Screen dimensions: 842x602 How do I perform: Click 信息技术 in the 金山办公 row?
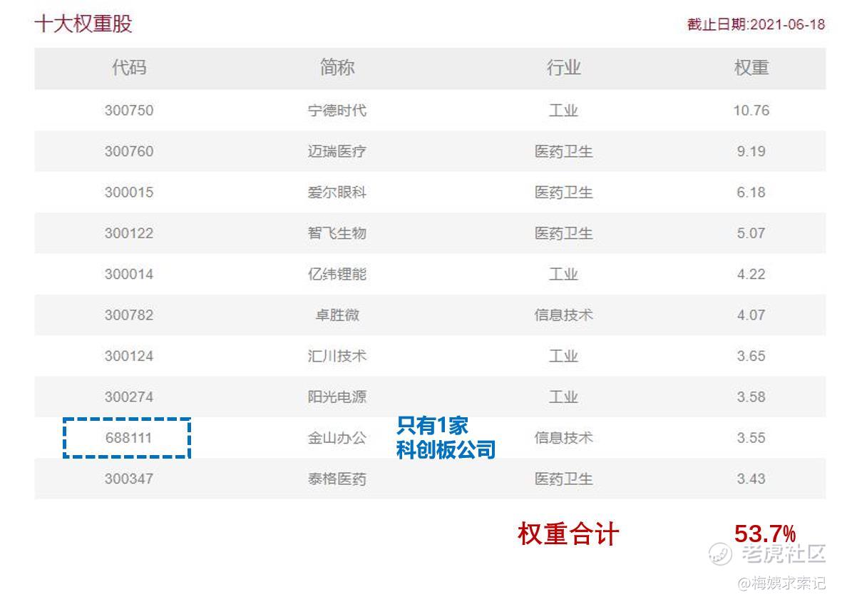[563, 438]
